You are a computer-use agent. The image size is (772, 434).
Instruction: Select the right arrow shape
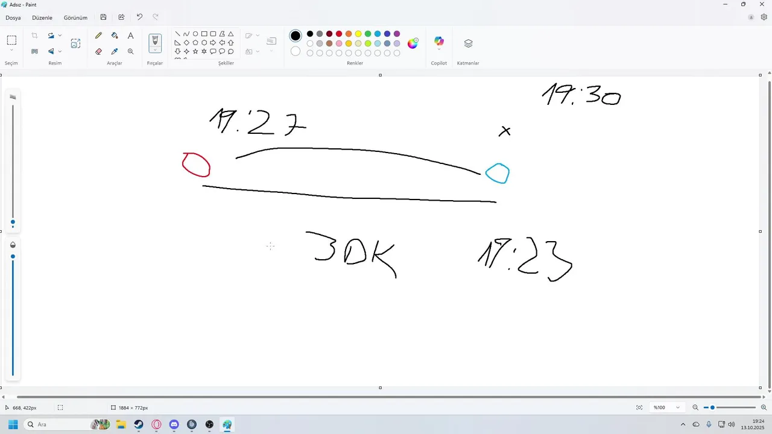click(x=213, y=43)
